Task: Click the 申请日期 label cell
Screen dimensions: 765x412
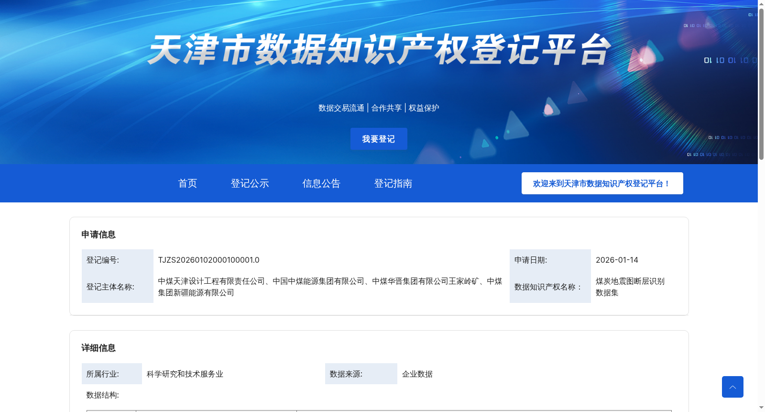Action: click(x=550, y=260)
